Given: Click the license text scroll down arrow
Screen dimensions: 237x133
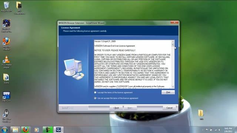Looking at the screenshot, I should point(173,87).
